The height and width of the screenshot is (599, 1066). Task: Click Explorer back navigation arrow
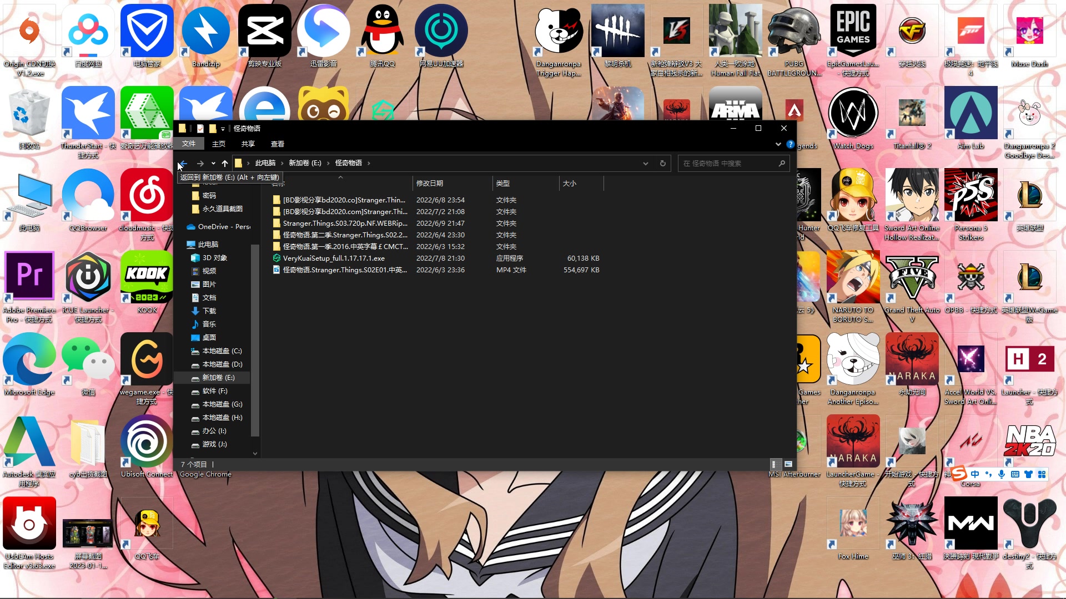pos(184,163)
